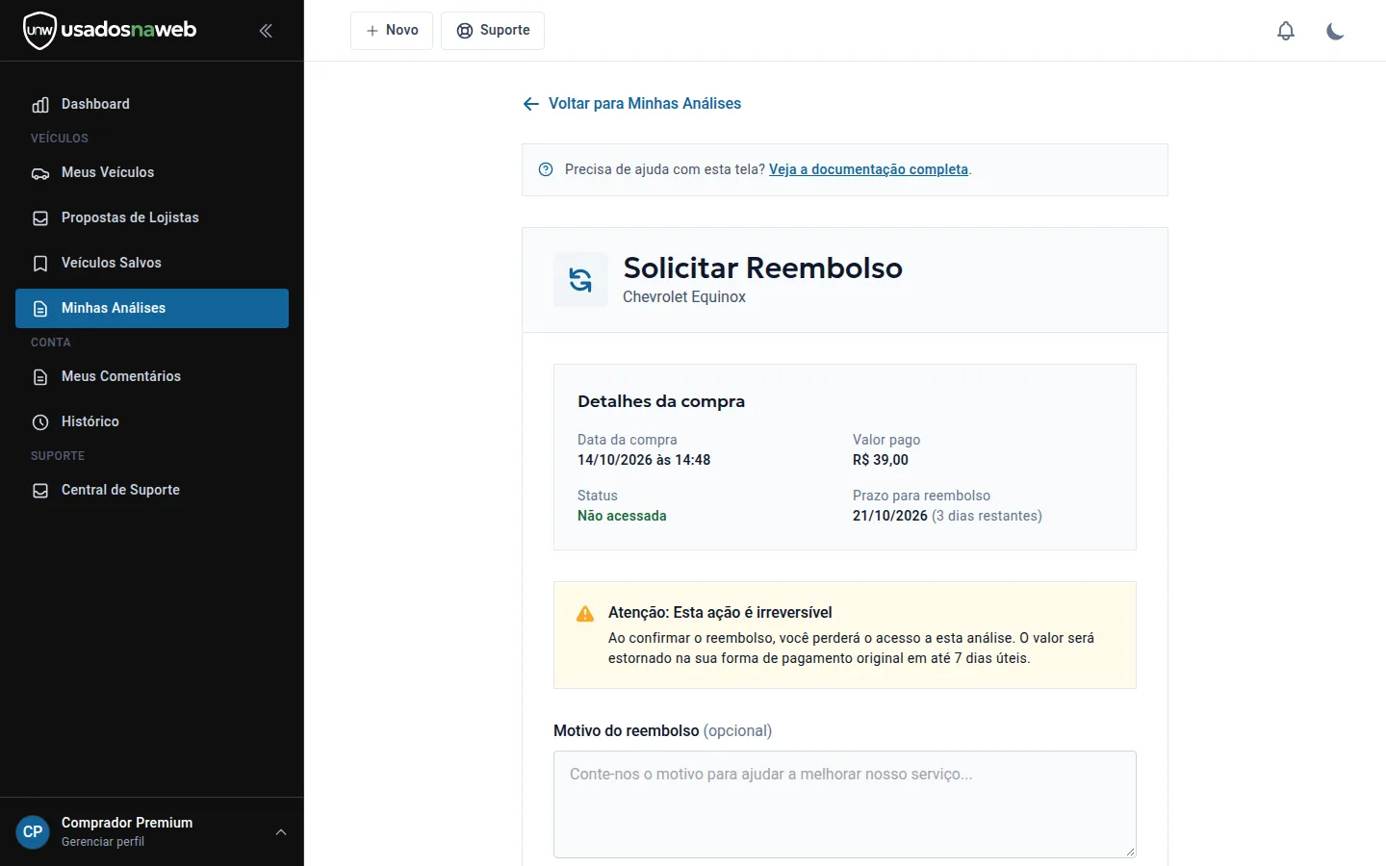This screenshot has width=1386, height=866.
Task: Click the '14/10/2026 às 14:48' purchase date
Action: (x=644, y=460)
